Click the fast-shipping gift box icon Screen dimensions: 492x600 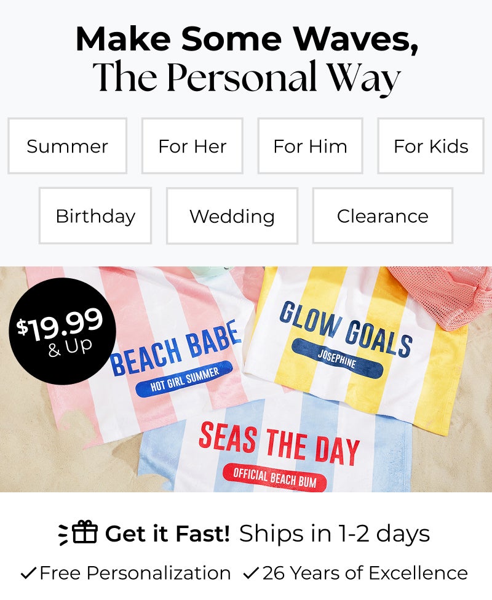click(x=84, y=533)
